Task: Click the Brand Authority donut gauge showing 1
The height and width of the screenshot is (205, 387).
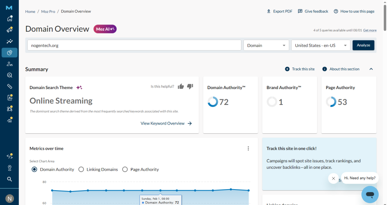Action: [272, 102]
